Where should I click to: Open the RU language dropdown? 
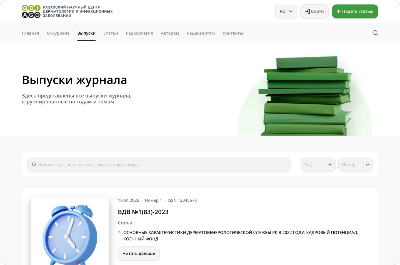point(286,11)
